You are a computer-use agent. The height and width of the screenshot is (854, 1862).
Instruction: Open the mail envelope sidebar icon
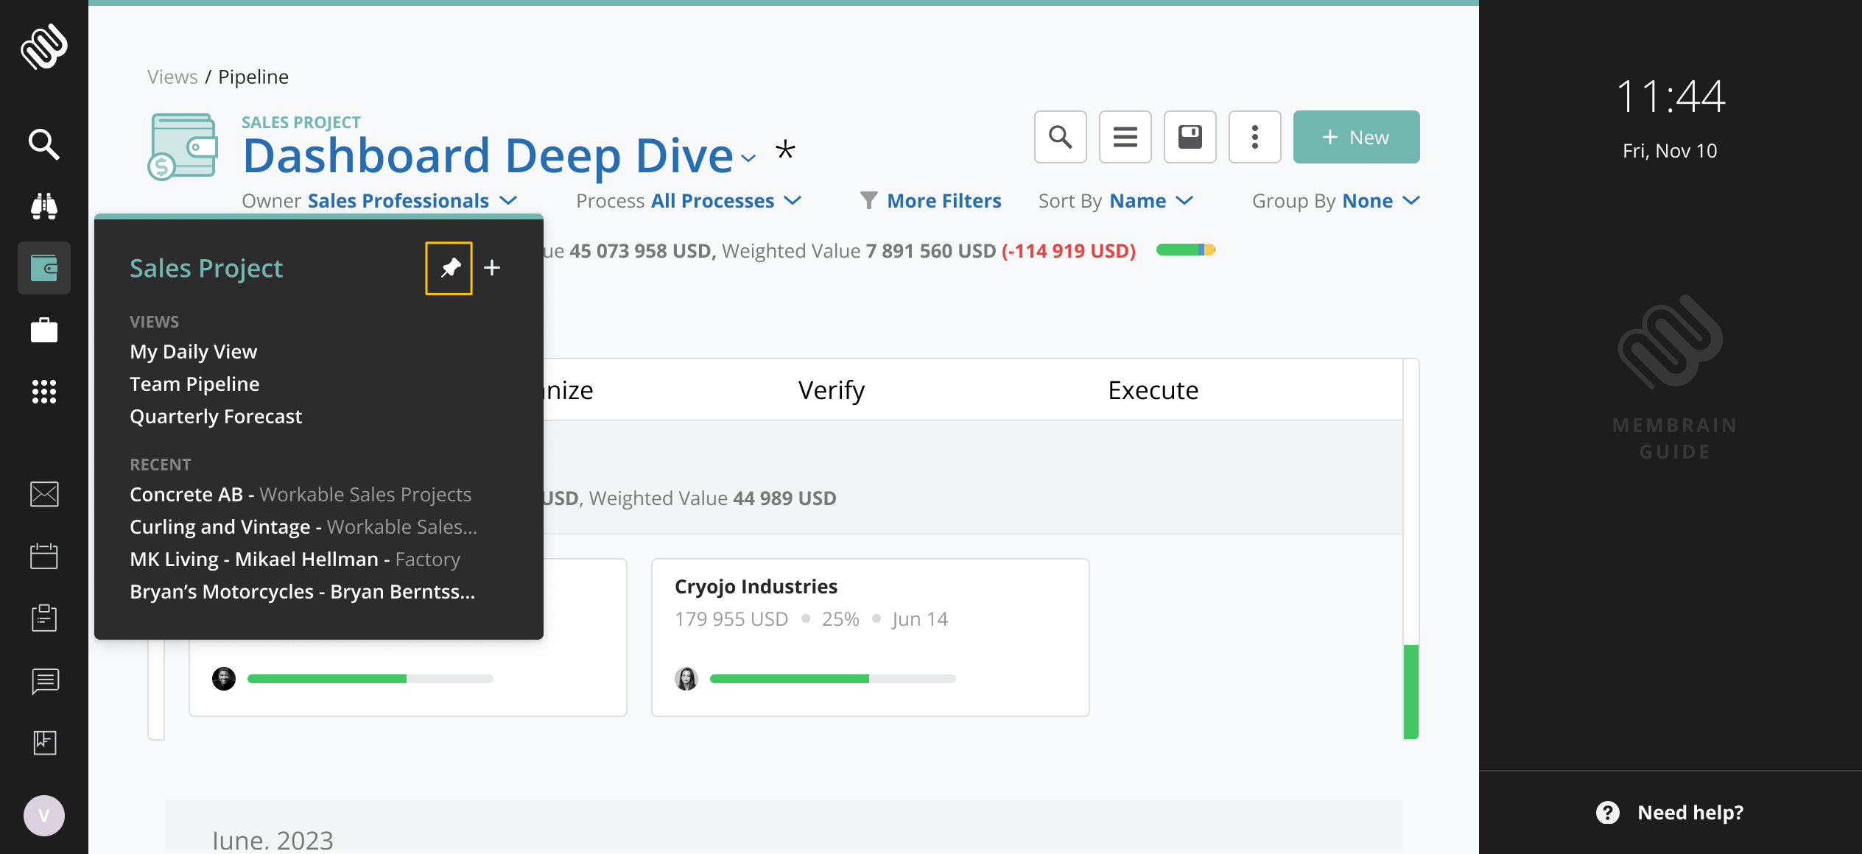(44, 494)
